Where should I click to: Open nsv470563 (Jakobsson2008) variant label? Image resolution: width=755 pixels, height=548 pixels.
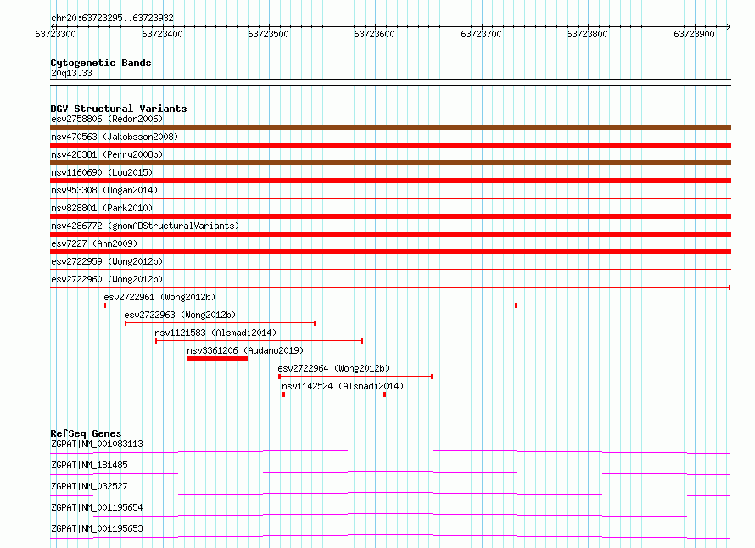point(115,137)
